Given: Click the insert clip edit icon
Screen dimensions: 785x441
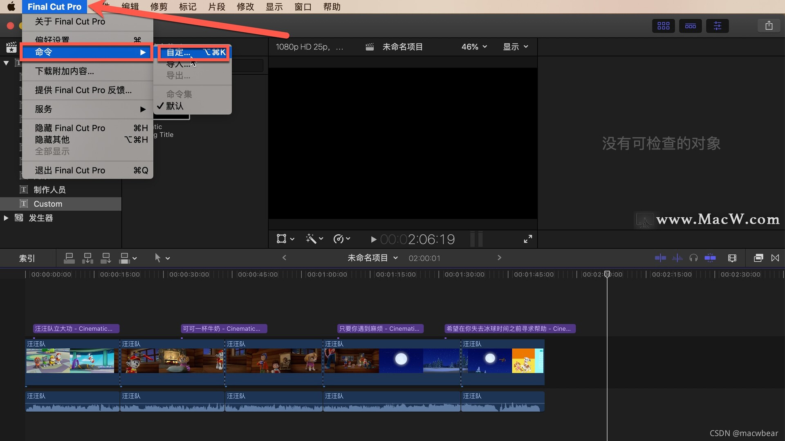Looking at the screenshot, I should tap(87, 258).
